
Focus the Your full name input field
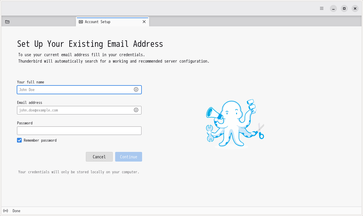click(79, 90)
